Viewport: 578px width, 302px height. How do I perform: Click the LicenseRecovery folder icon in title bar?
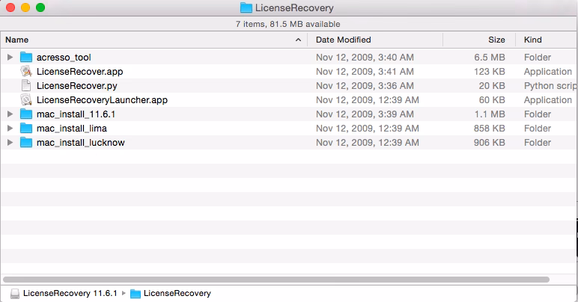click(246, 8)
